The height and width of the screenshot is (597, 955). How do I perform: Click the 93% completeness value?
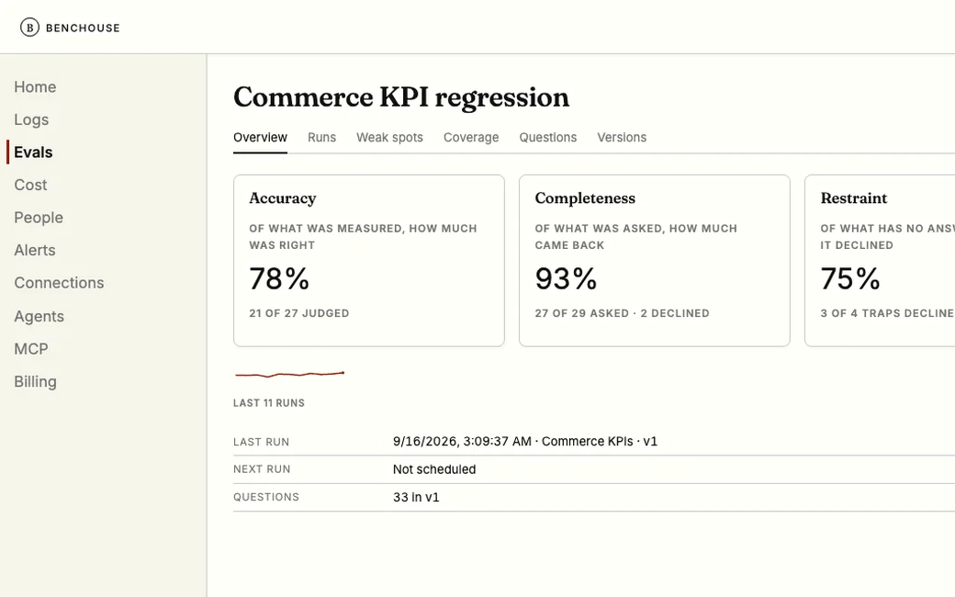tap(566, 279)
